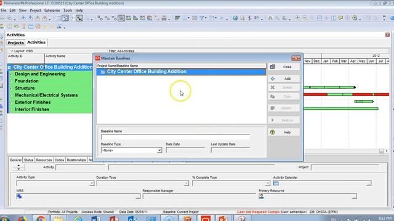Image resolution: width=394 pixels, height=221 pixels.
Task: Select City Center Office Building Addition baseline row
Action: click(181, 72)
